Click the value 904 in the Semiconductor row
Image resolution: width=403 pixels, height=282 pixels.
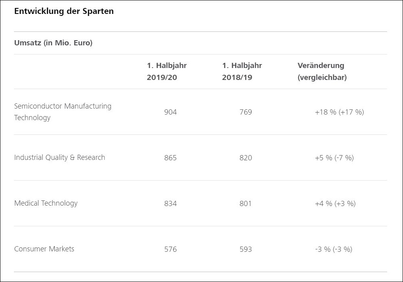[x=170, y=112]
